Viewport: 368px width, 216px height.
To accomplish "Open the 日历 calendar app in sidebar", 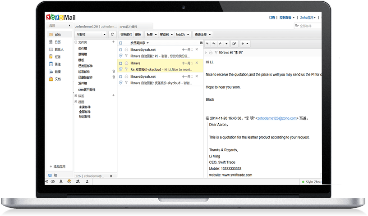I will 57,42.
